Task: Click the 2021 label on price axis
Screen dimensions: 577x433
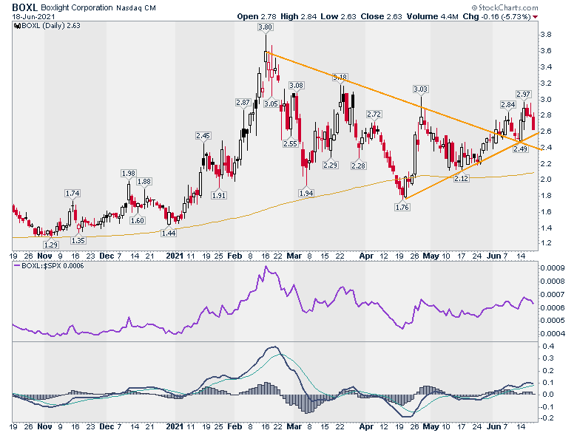Action: (x=175, y=256)
